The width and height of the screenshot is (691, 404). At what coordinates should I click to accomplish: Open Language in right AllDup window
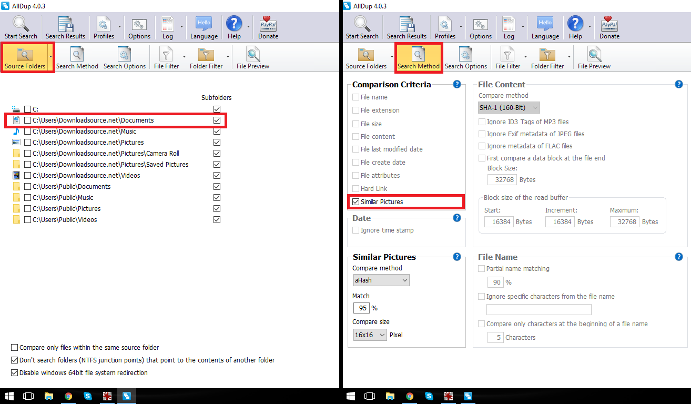click(x=545, y=28)
